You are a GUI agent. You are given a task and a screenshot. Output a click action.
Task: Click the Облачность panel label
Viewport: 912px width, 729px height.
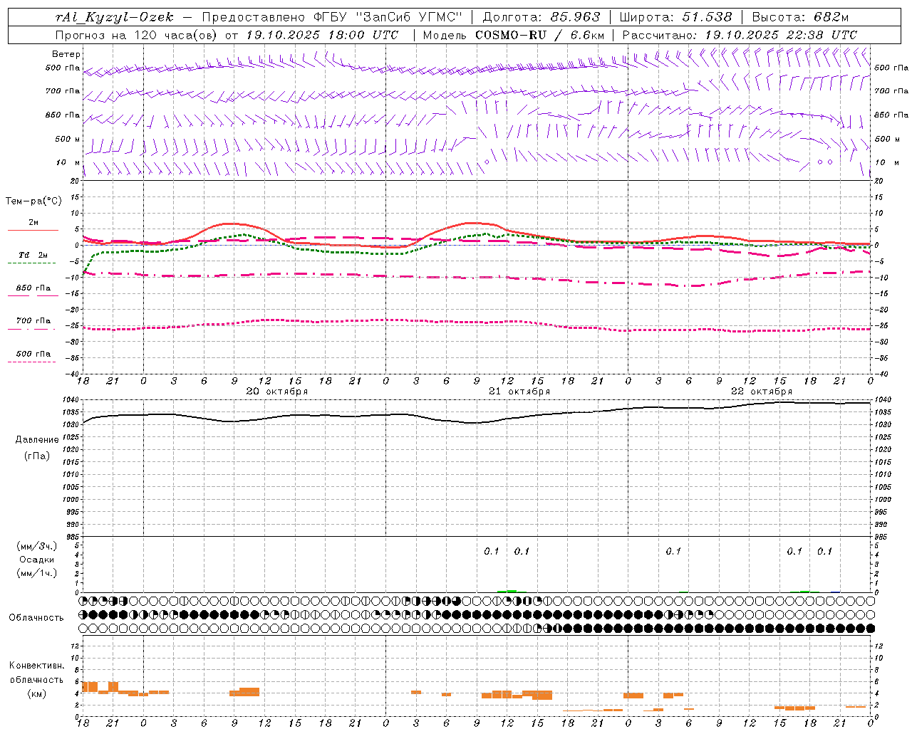[36, 618]
